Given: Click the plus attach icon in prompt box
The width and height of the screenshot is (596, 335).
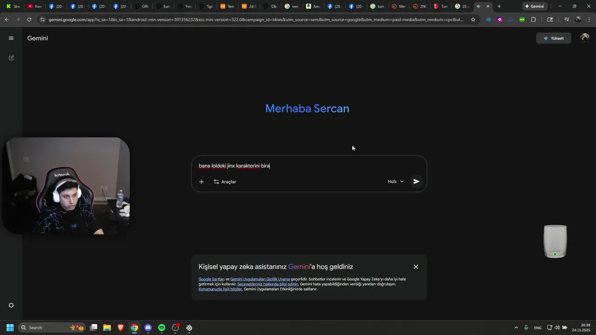Looking at the screenshot, I should click(x=201, y=181).
